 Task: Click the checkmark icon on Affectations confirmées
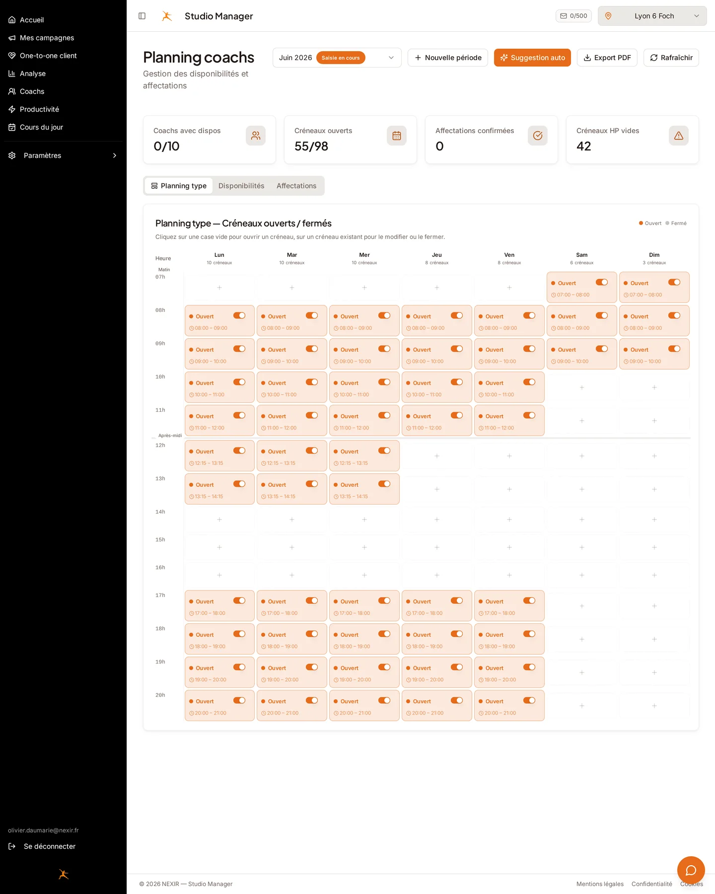click(x=538, y=136)
